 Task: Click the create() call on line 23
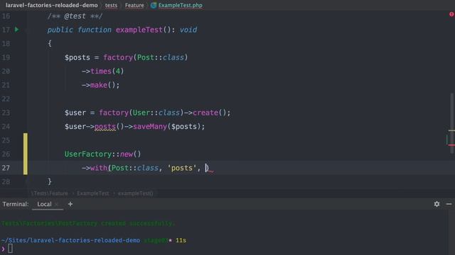click(x=210, y=113)
